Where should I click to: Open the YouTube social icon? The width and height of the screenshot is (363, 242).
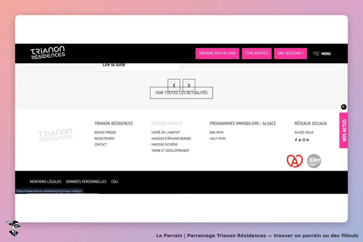click(300, 140)
